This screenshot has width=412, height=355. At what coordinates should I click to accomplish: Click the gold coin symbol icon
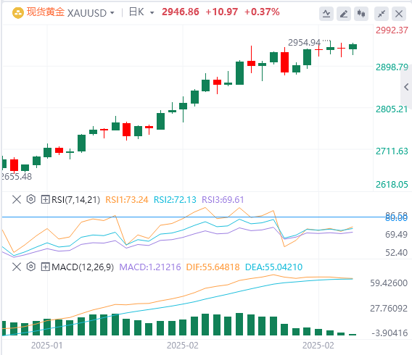click(x=18, y=12)
